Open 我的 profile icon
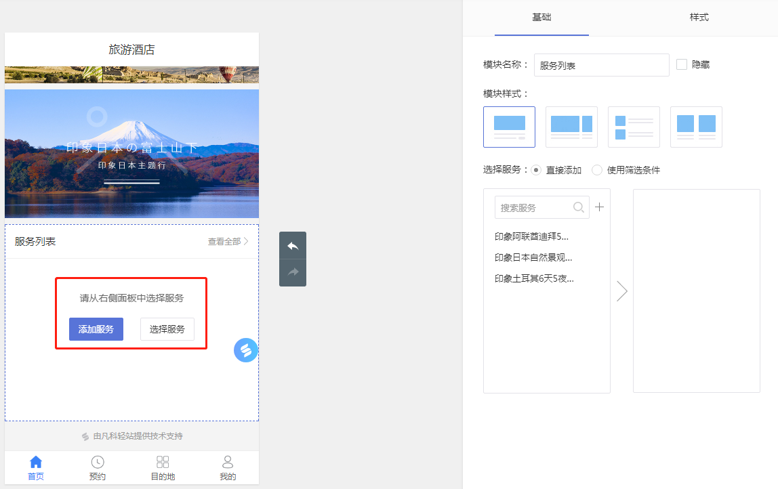The width and height of the screenshot is (778, 489). (x=227, y=467)
